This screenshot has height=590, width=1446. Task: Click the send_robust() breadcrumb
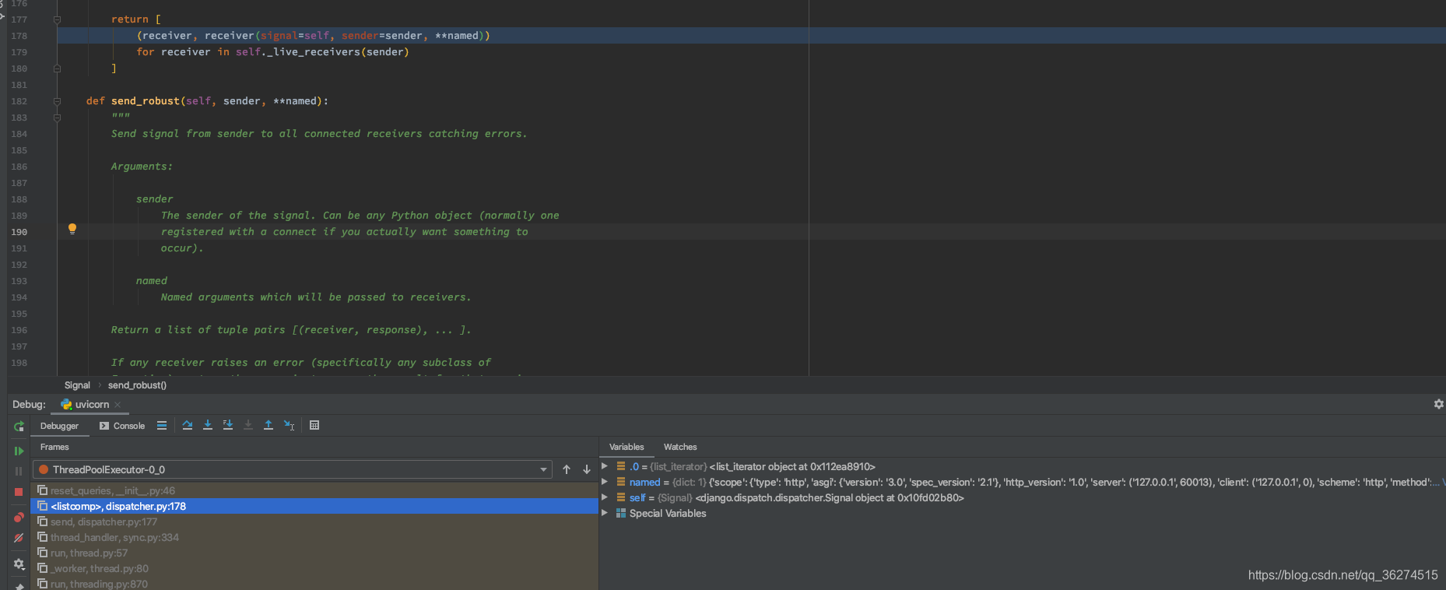click(x=137, y=385)
